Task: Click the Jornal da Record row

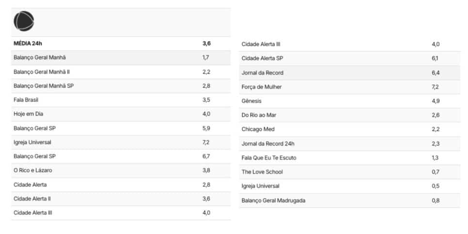Action: (x=349, y=73)
